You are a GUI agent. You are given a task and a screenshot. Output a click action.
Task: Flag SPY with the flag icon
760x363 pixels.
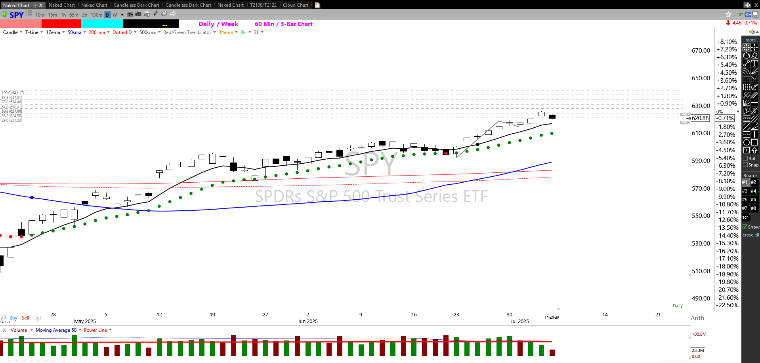736,15
